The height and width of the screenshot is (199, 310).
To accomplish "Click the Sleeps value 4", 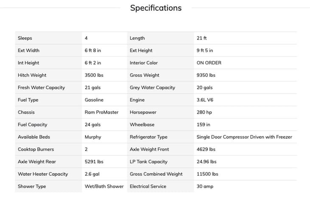I will point(87,38).
